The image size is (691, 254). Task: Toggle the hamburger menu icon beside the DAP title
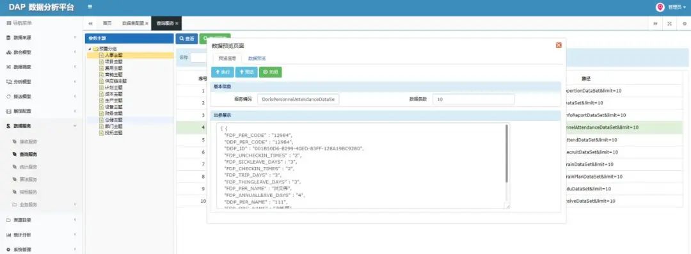click(90, 7)
